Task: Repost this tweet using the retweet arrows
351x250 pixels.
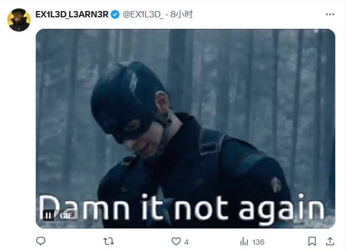Action: 109,242
